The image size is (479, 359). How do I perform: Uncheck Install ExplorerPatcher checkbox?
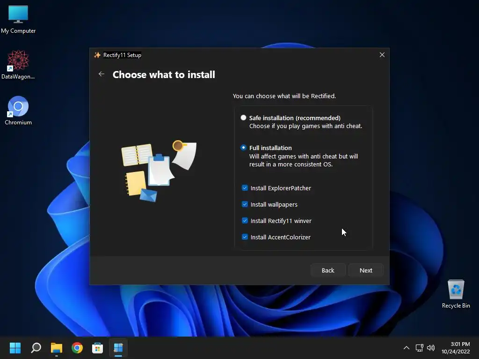[x=245, y=188]
